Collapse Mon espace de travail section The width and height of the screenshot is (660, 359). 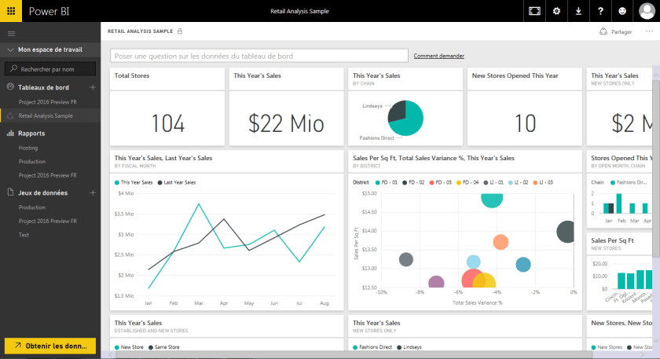[x=10, y=49]
